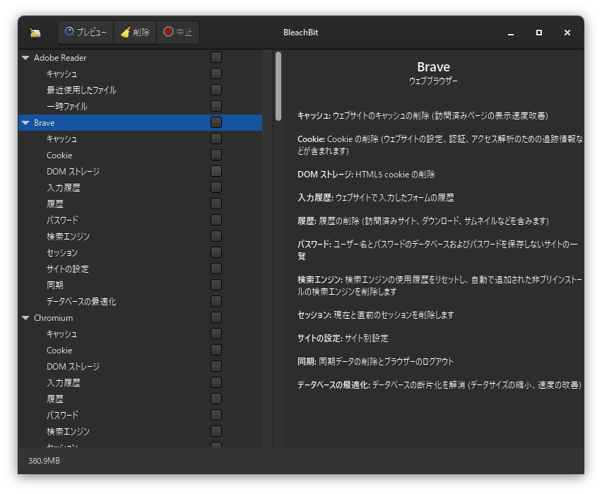Tick the データベースの最適化 checkbox

(x=216, y=302)
